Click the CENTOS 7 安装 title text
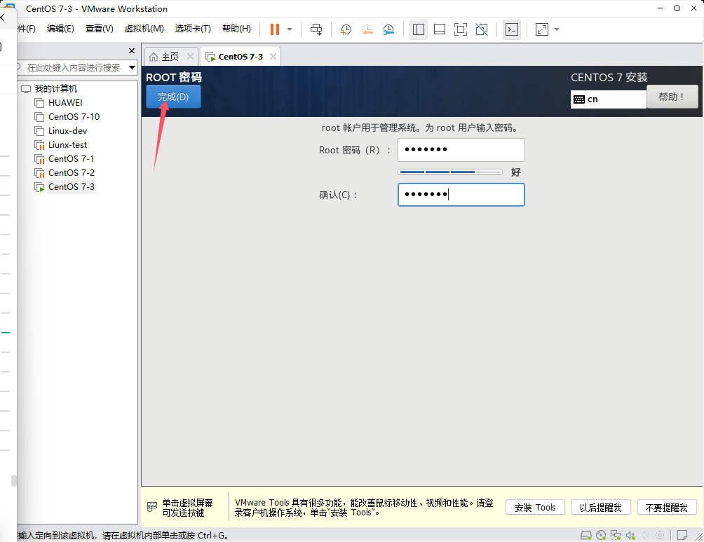The width and height of the screenshot is (704, 542). [x=609, y=78]
